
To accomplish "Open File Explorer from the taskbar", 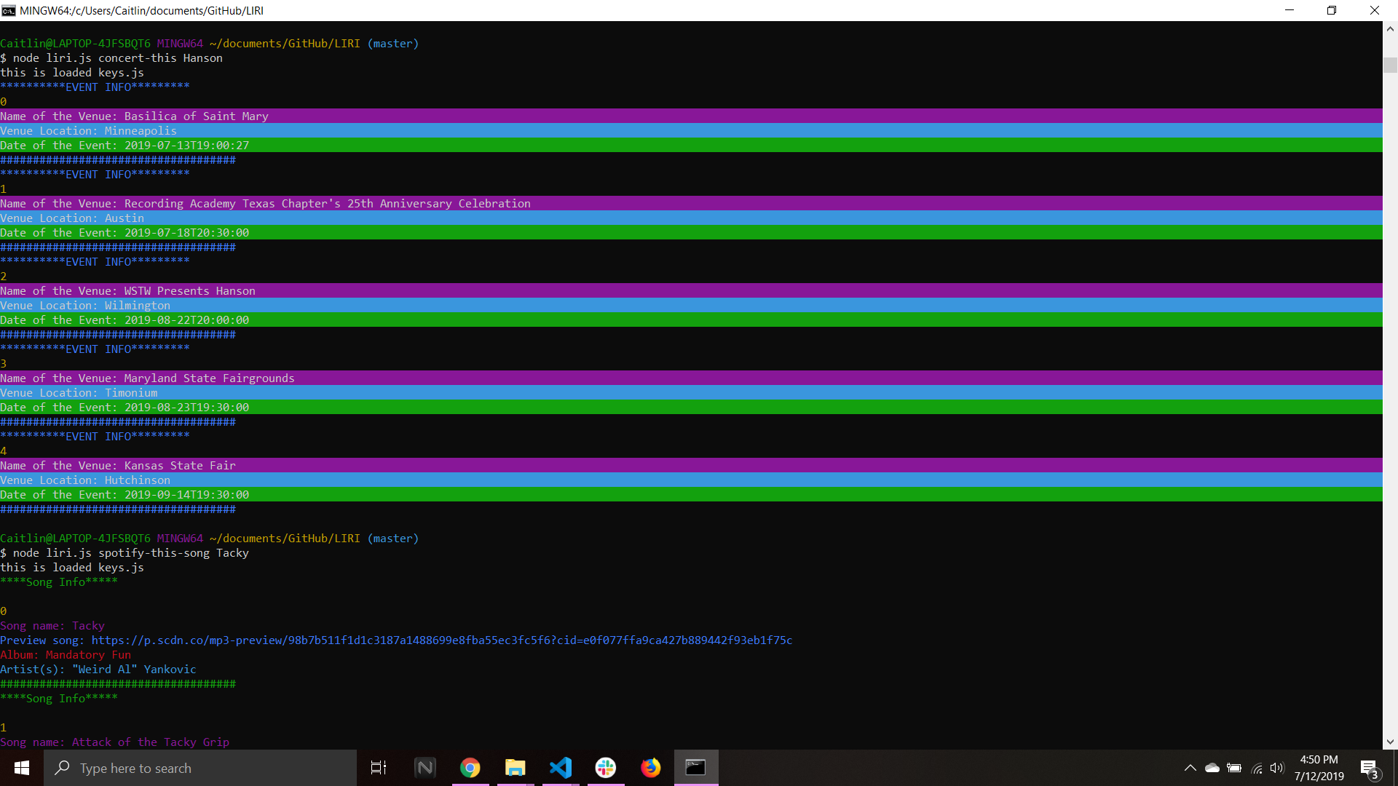I will click(516, 768).
